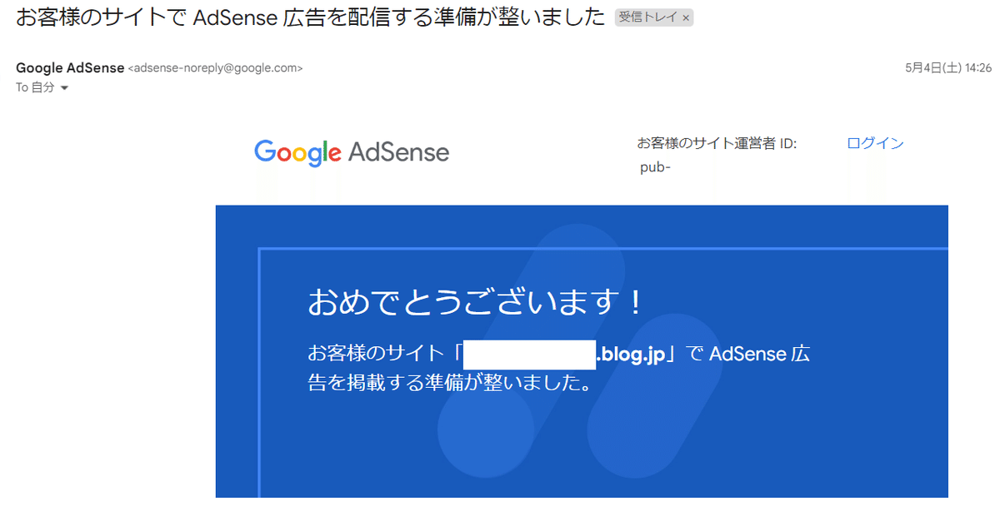This screenshot has height=511, width=1000.
Task: Select the email subject line text
Action: pyautogui.click(x=310, y=18)
